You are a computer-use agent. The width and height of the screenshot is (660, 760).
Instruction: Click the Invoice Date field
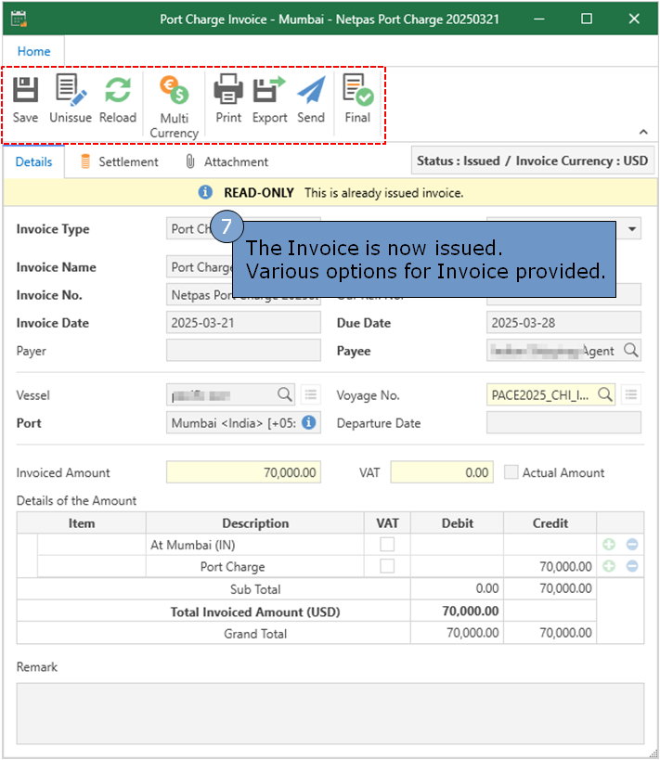point(243,323)
